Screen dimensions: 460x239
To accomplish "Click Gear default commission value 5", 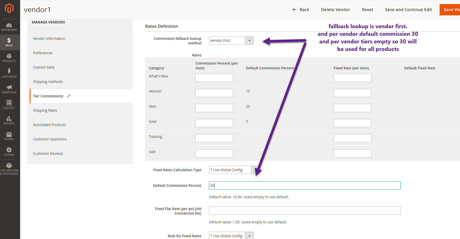I will [247, 122].
